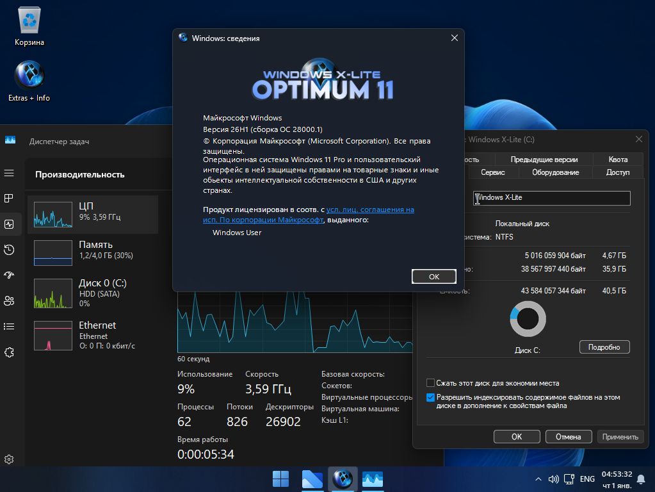Image resolution: width=655 pixels, height=492 pixels.
Task: Toggle 'Разрешить индексировать' indexing checkbox
Action: click(430, 397)
